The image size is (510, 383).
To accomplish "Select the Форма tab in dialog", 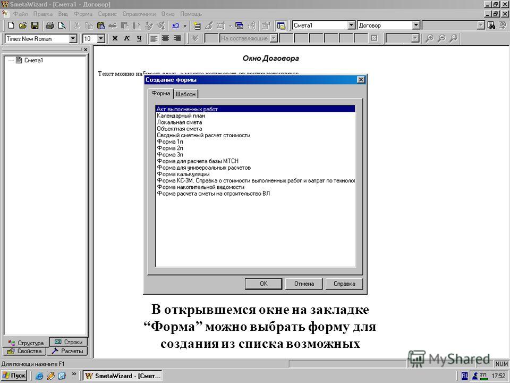I will (160, 93).
